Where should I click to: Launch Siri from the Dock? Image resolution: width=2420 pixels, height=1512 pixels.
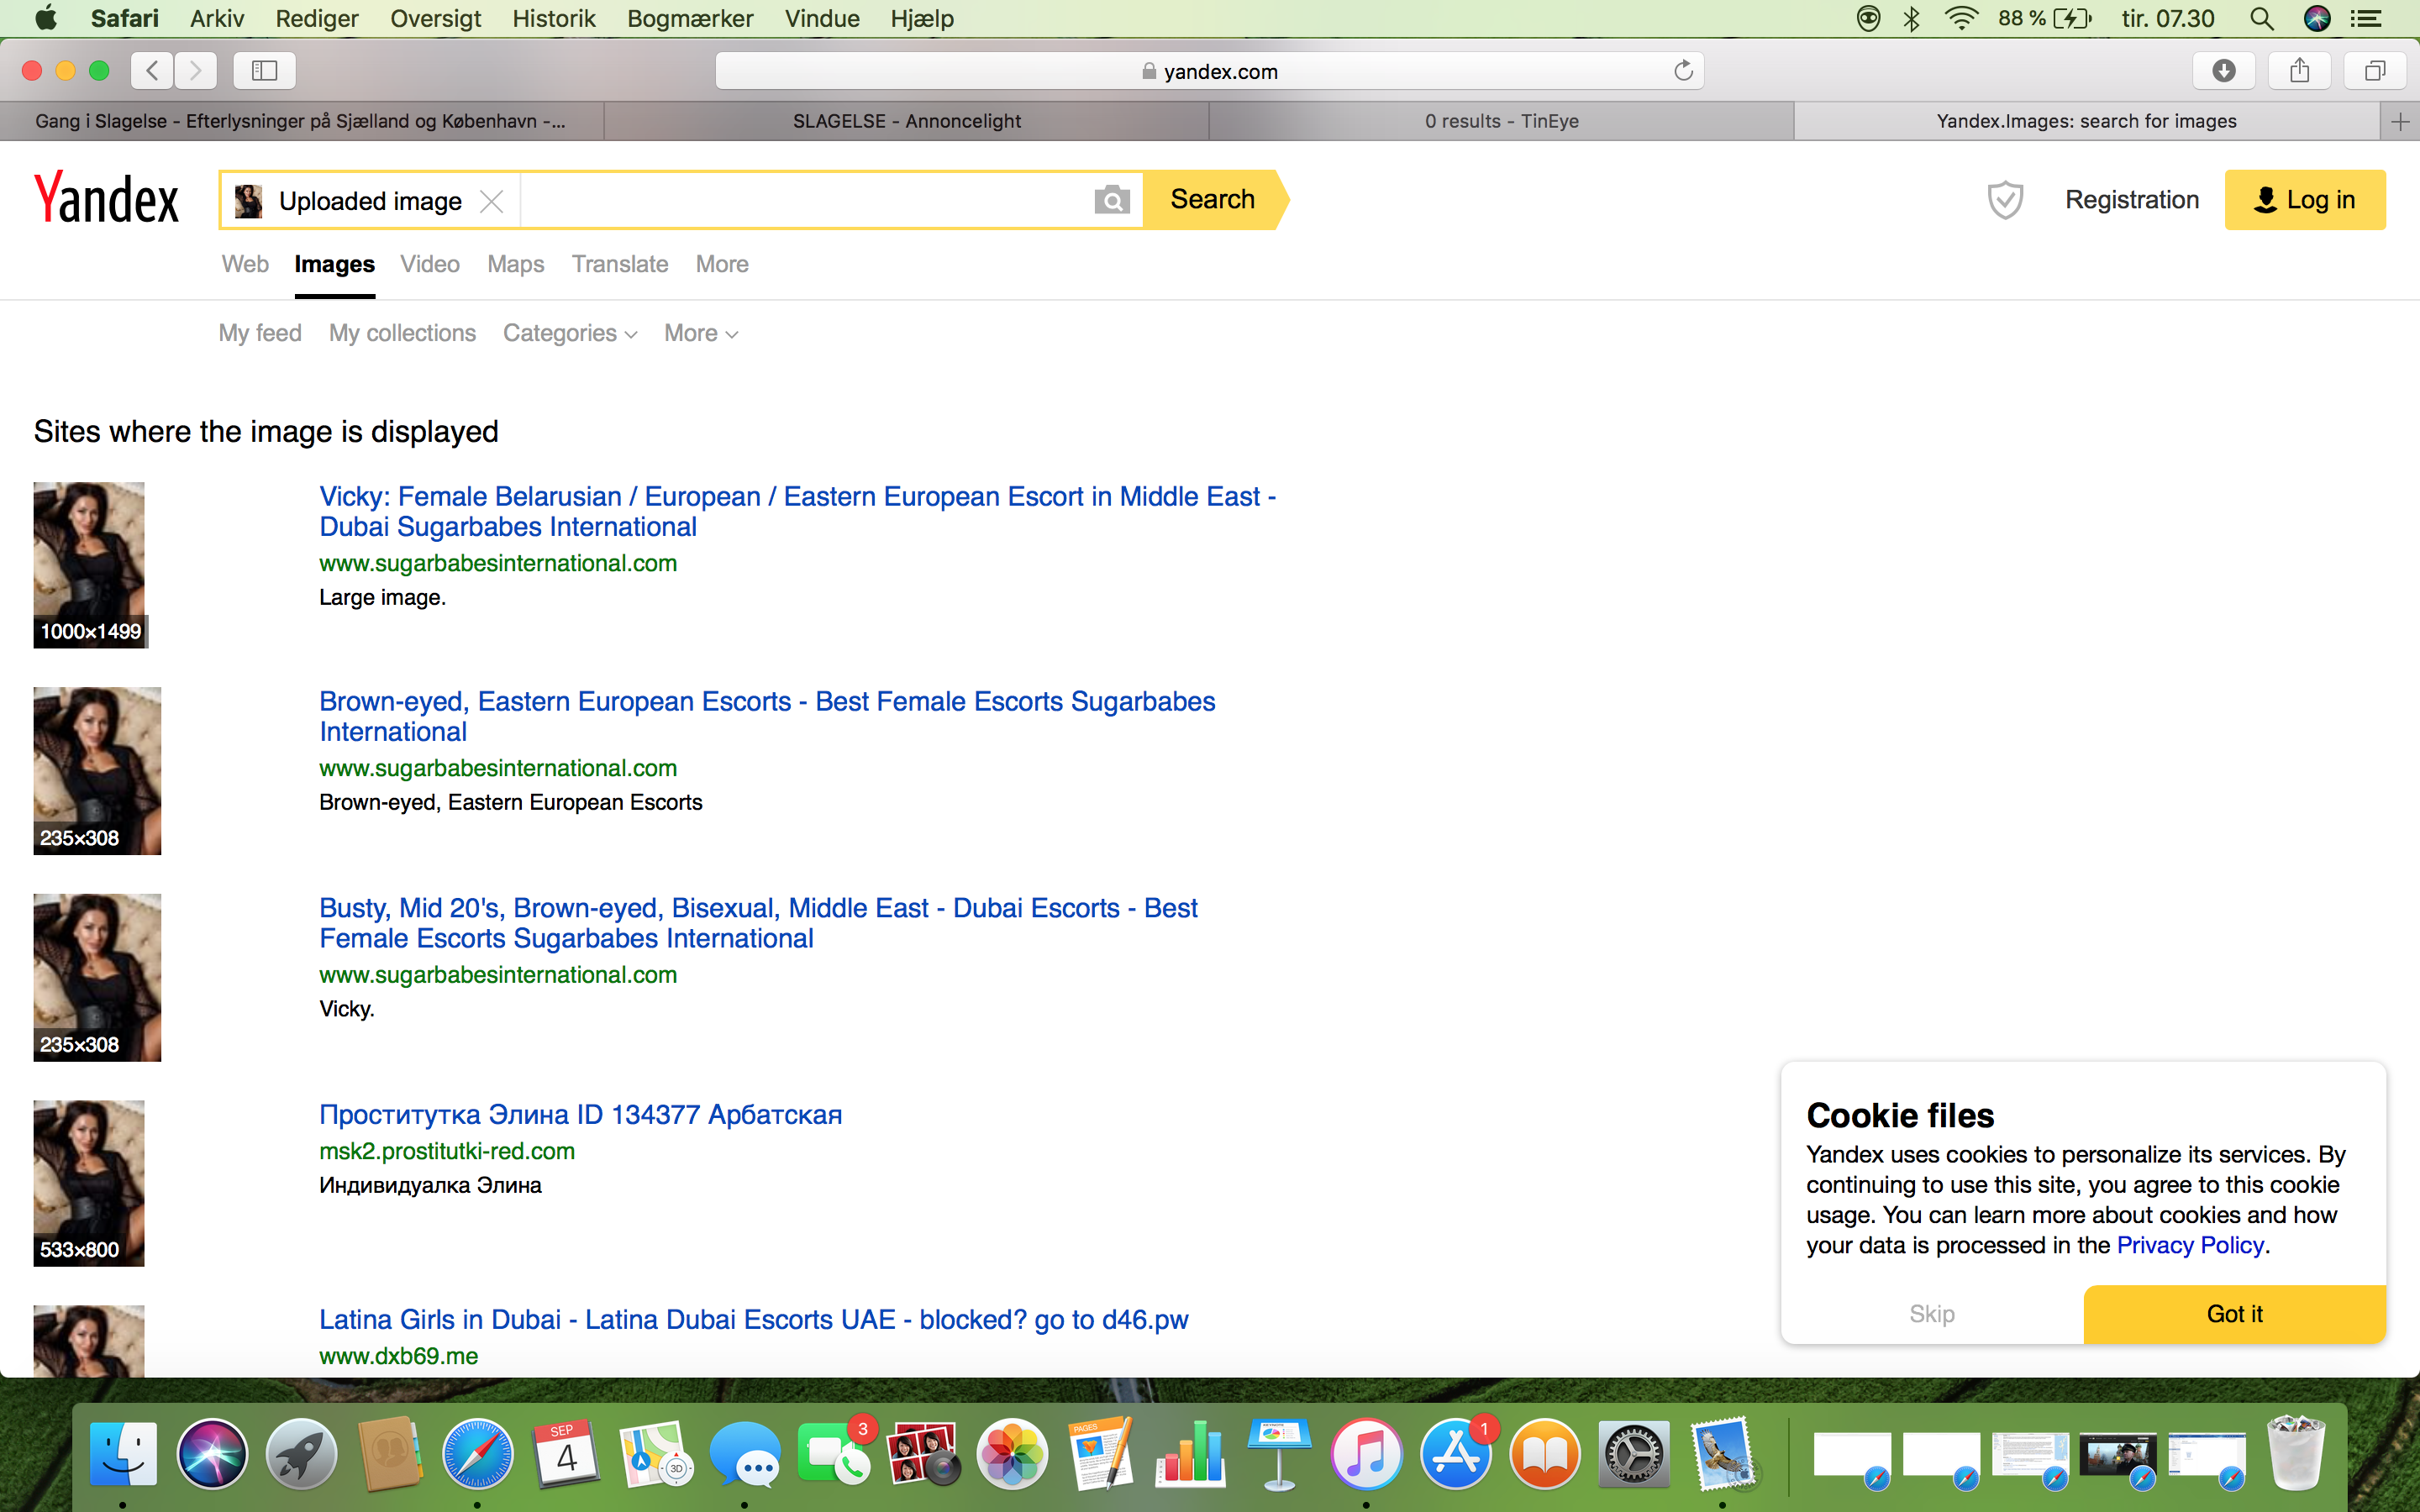tap(212, 1453)
